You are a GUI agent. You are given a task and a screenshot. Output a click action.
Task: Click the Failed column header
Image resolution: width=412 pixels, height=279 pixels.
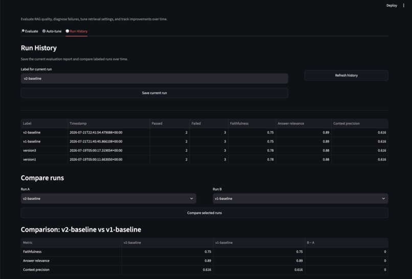point(209,124)
